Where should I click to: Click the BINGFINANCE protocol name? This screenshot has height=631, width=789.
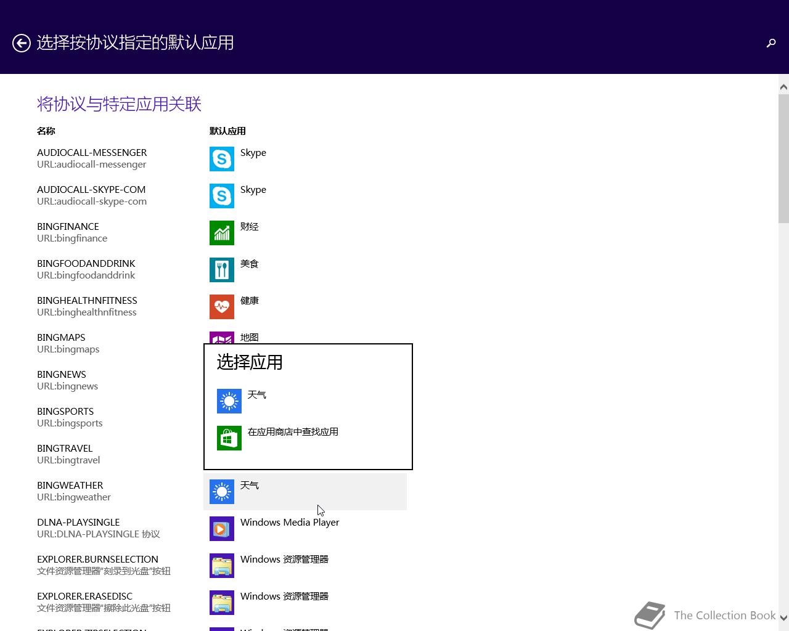68,227
